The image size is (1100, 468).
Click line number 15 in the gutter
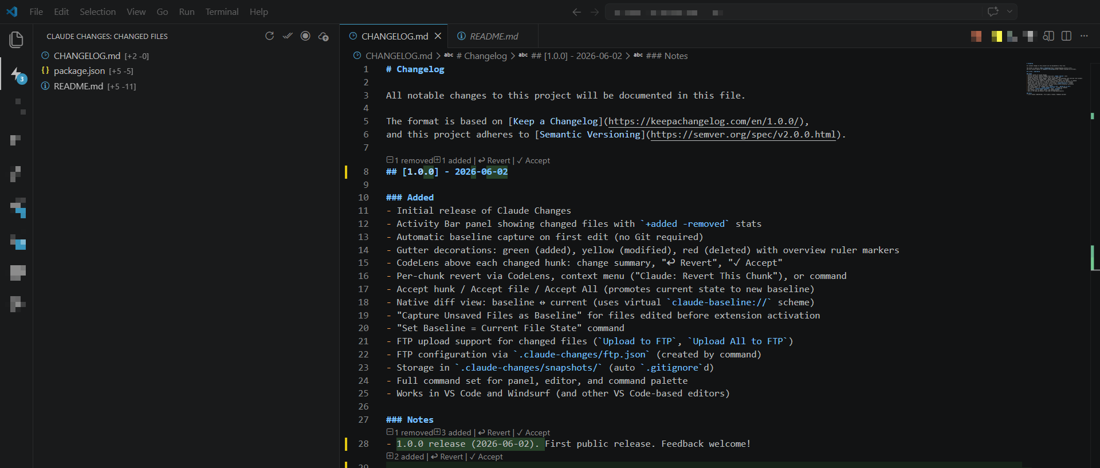[x=363, y=263]
